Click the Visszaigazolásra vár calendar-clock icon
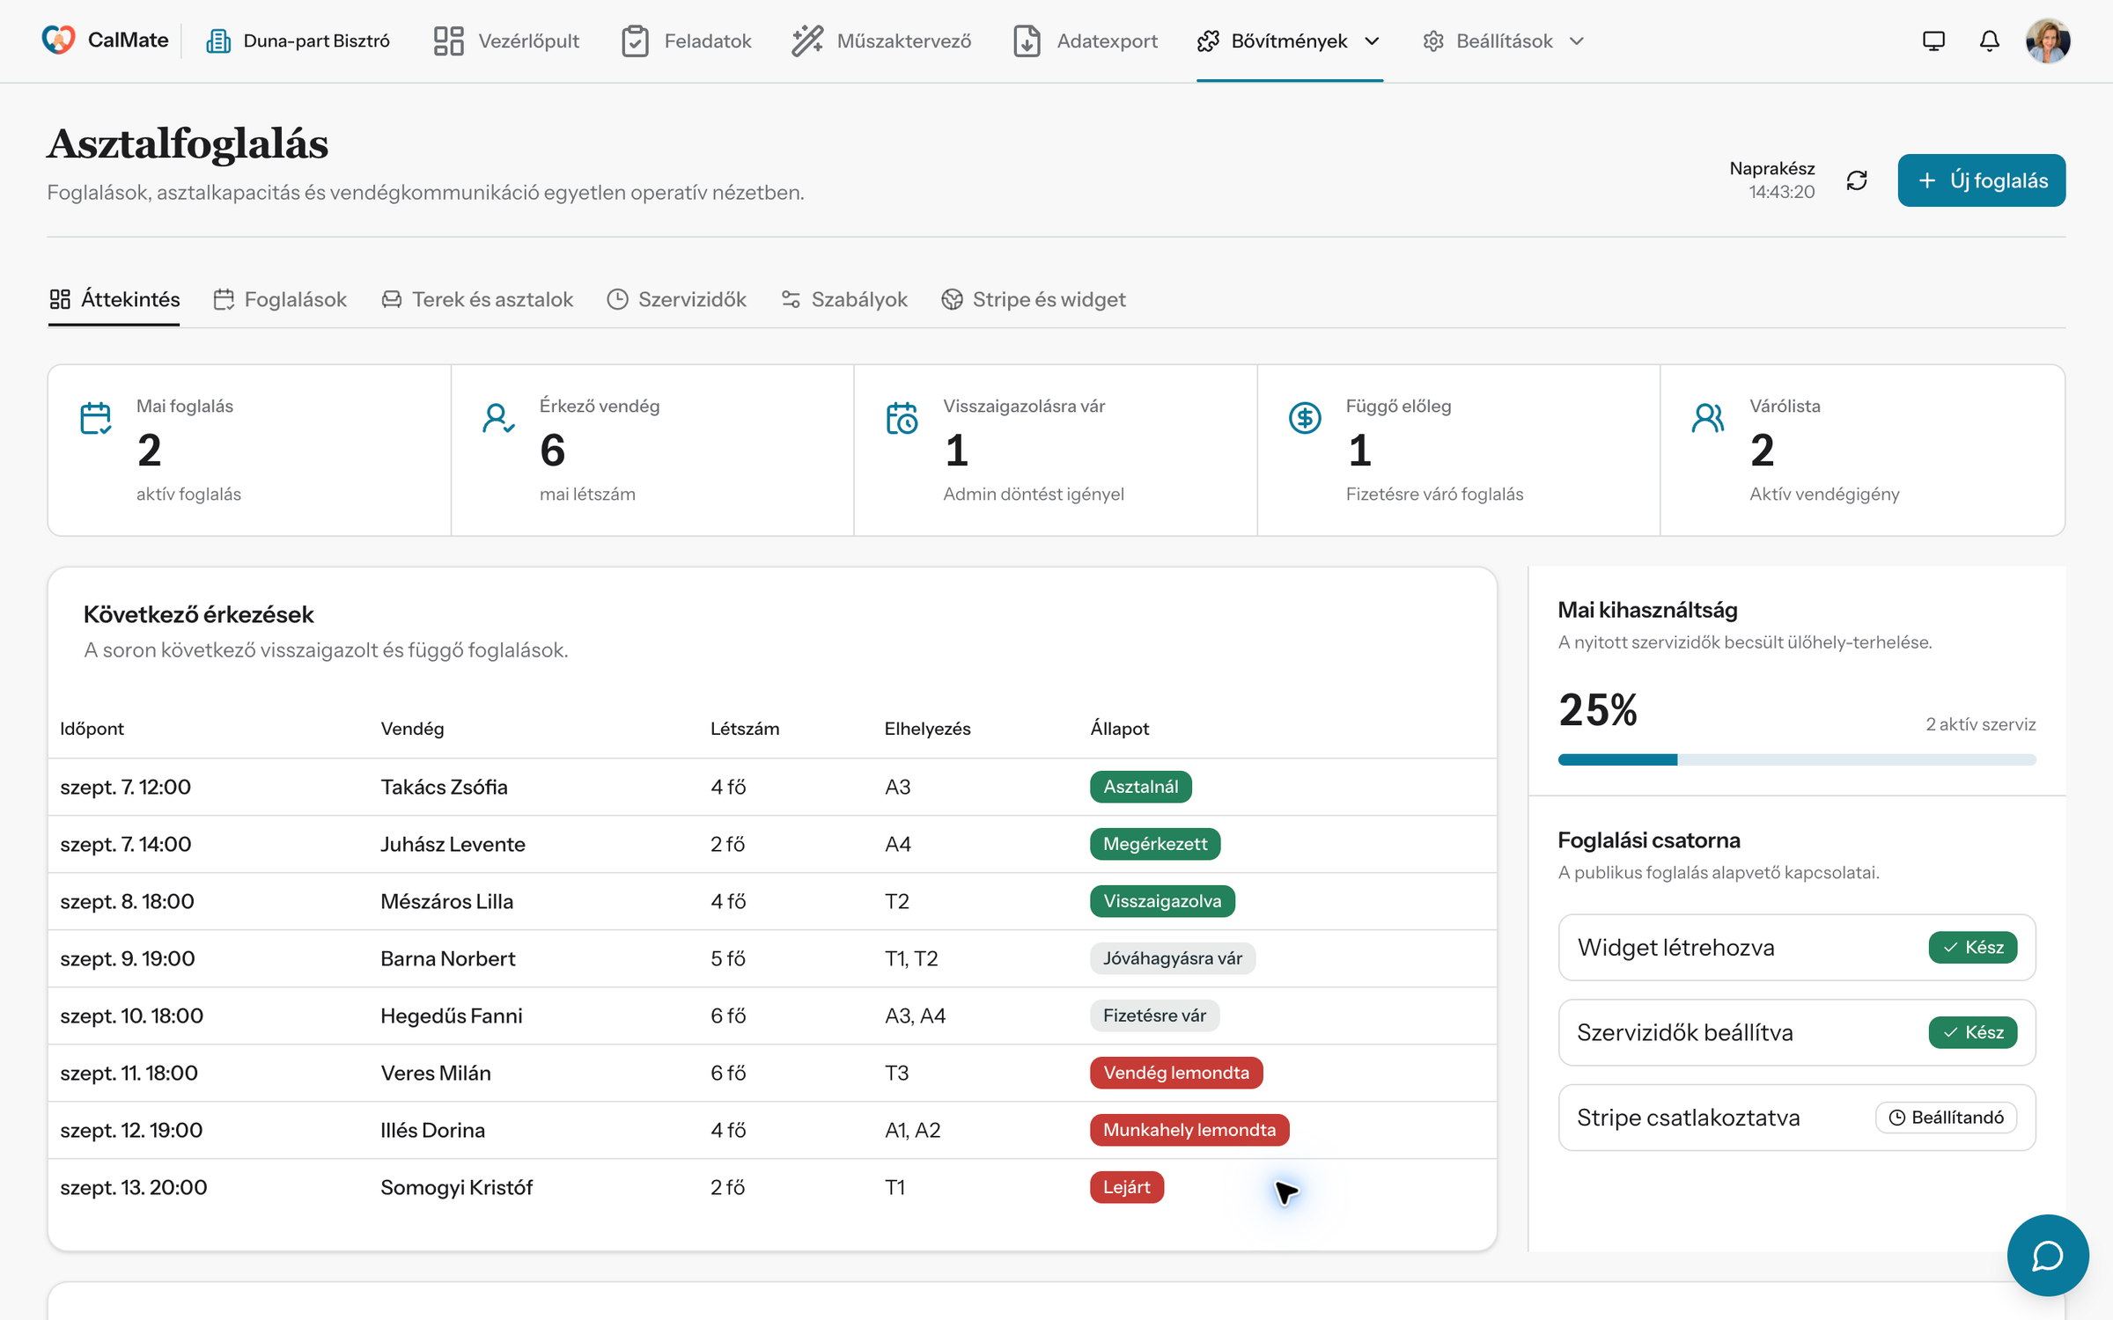This screenshot has width=2113, height=1320. [x=902, y=418]
